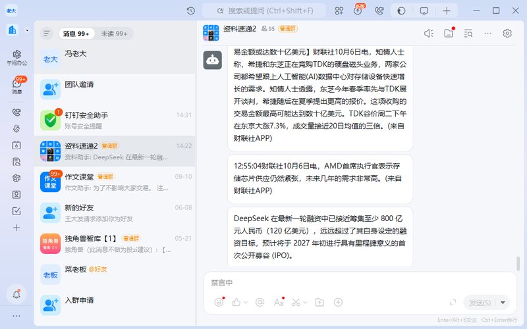Expand the thumbs-up dropdown arrow

[x=245, y=303]
